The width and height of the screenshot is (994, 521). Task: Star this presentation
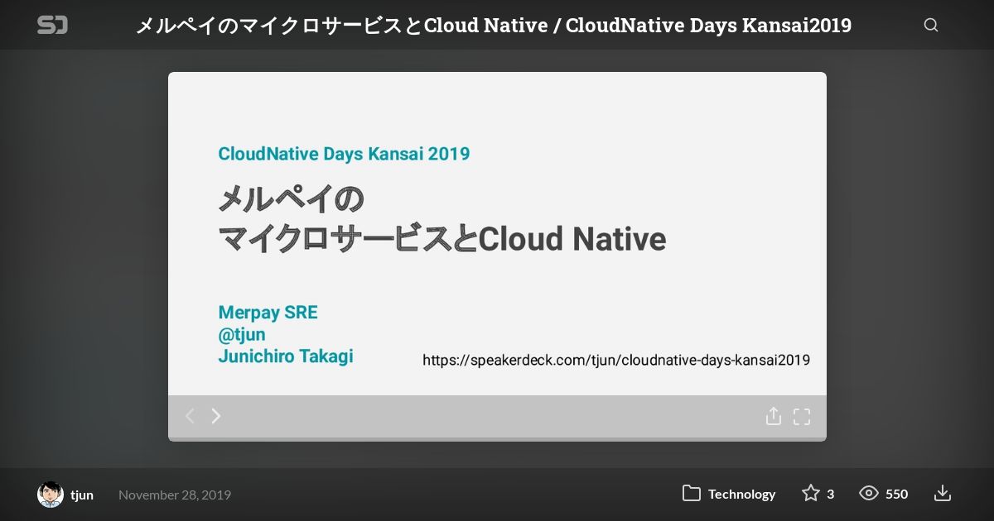point(811,494)
